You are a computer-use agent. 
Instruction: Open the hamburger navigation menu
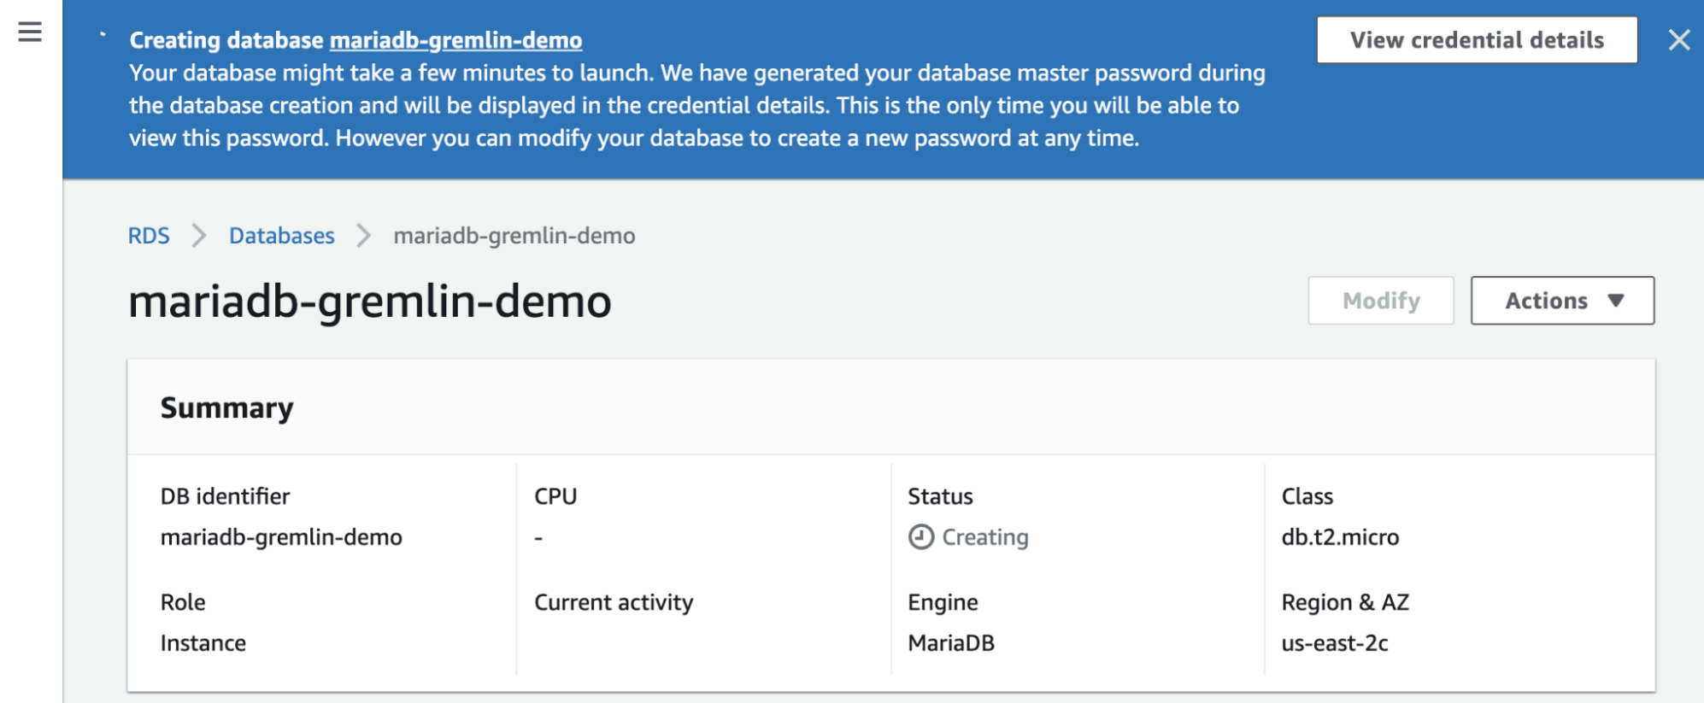click(30, 32)
